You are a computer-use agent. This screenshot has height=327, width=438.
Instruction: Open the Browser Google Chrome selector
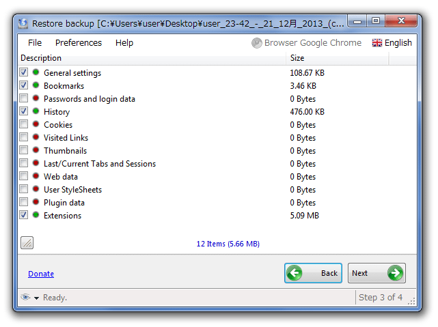pos(306,43)
